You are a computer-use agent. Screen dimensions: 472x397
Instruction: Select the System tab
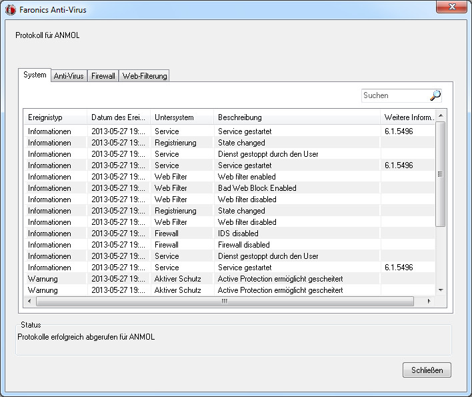[x=35, y=75]
